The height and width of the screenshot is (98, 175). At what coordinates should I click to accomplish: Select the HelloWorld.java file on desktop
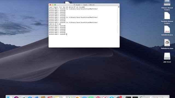point(167,29)
